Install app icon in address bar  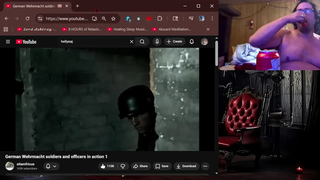(94, 18)
